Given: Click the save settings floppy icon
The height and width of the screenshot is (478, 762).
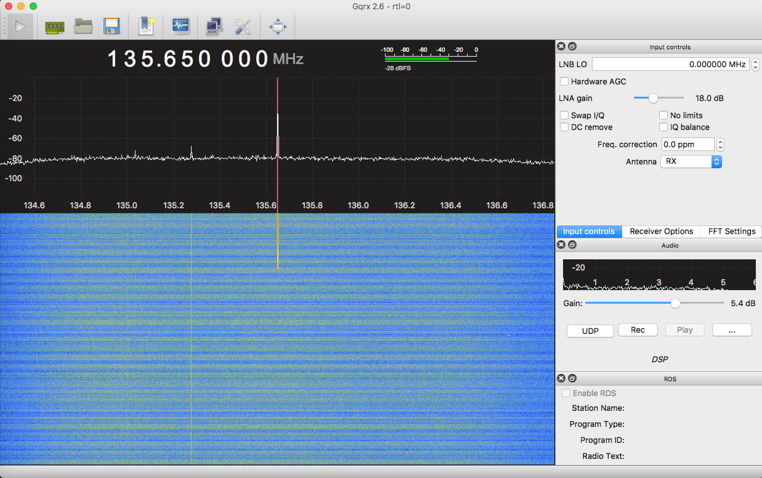Looking at the screenshot, I should (111, 26).
